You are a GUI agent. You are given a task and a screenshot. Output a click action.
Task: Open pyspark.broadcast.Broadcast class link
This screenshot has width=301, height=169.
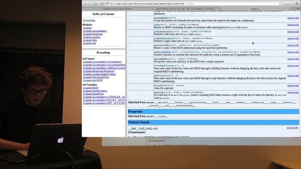(98, 71)
